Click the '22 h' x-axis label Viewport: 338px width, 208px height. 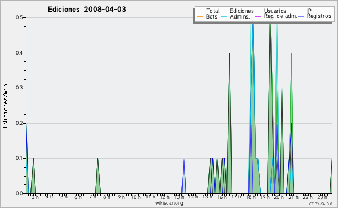pos(308,197)
